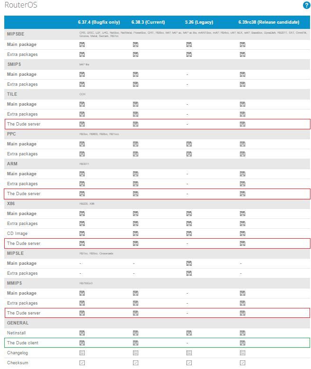Viewport: 311px width, 369px height.
Task: Open the Changelog for 6.39rc38
Action: tap(242, 353)
